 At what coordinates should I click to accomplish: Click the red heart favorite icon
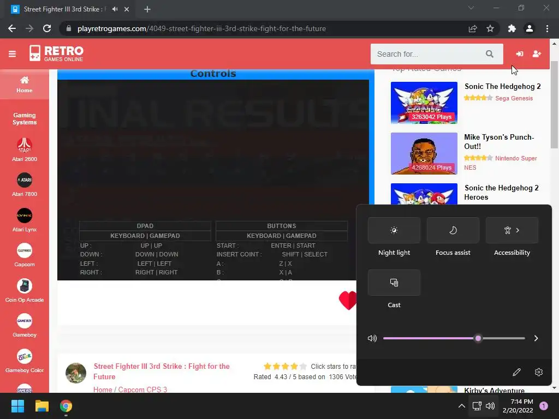348,300
